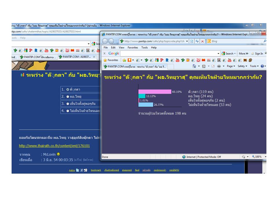Click the กระทู้ถัดไป next-topic link
The image size is (278, 208).
pos(174,170)
